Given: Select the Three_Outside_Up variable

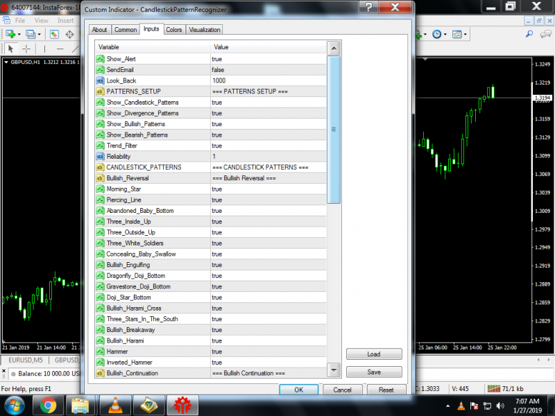Looking at the screenshot, I should pos(131,232).
